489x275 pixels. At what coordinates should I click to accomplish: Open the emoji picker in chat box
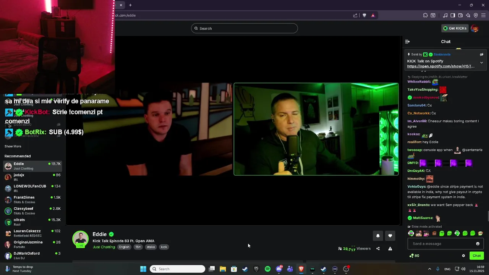pos(478,244)
